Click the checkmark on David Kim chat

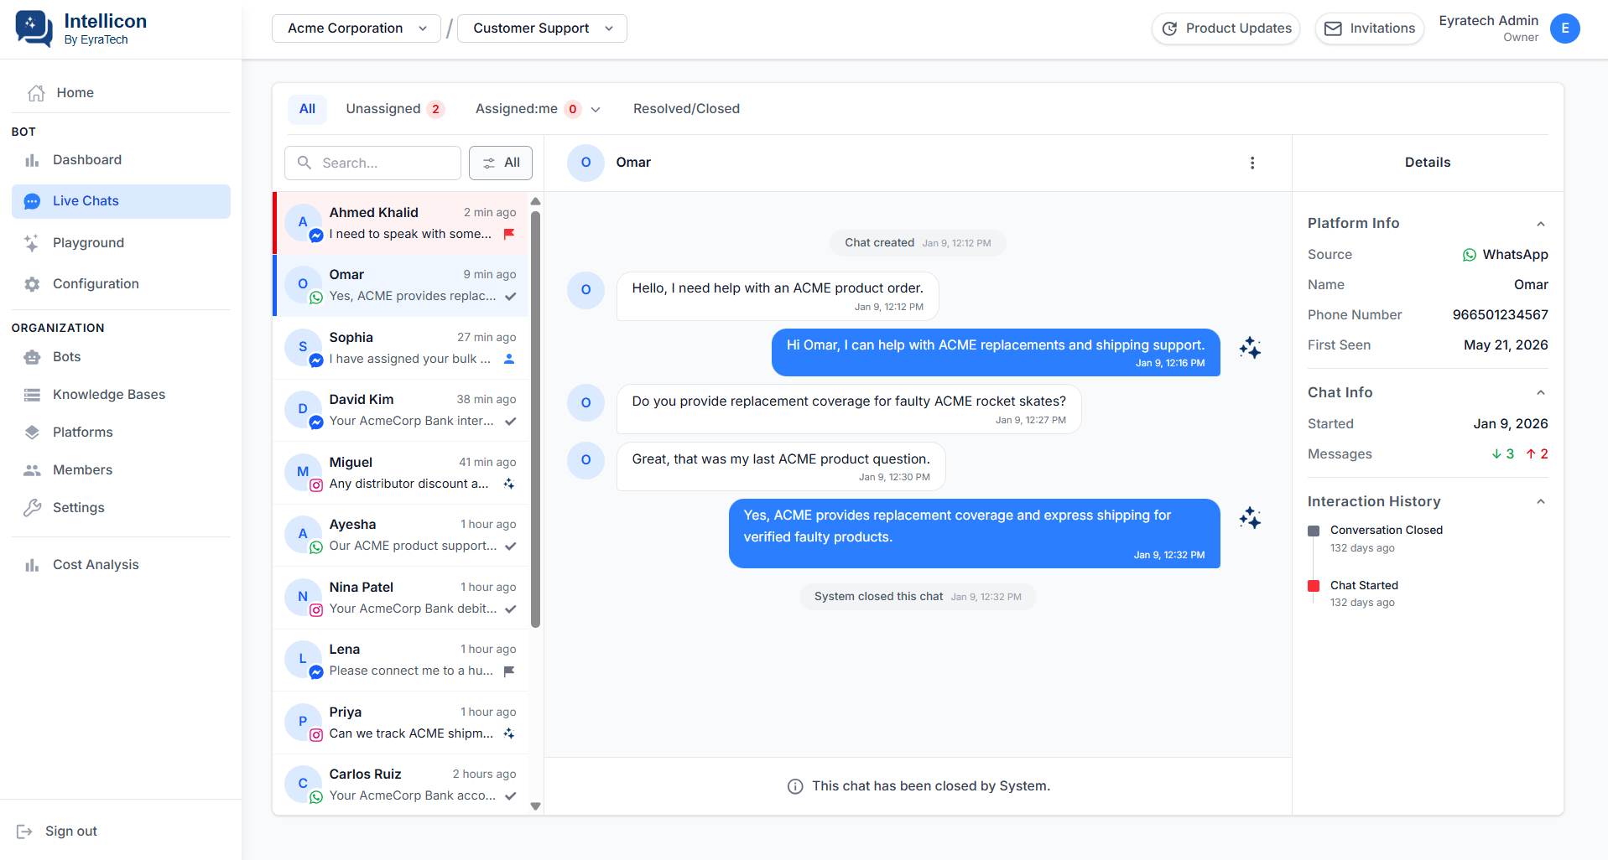pyautogui.click(x=511, y=422)
